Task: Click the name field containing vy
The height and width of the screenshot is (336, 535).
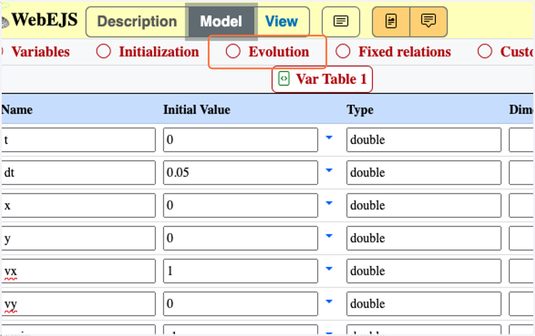Action: point(78,304)
